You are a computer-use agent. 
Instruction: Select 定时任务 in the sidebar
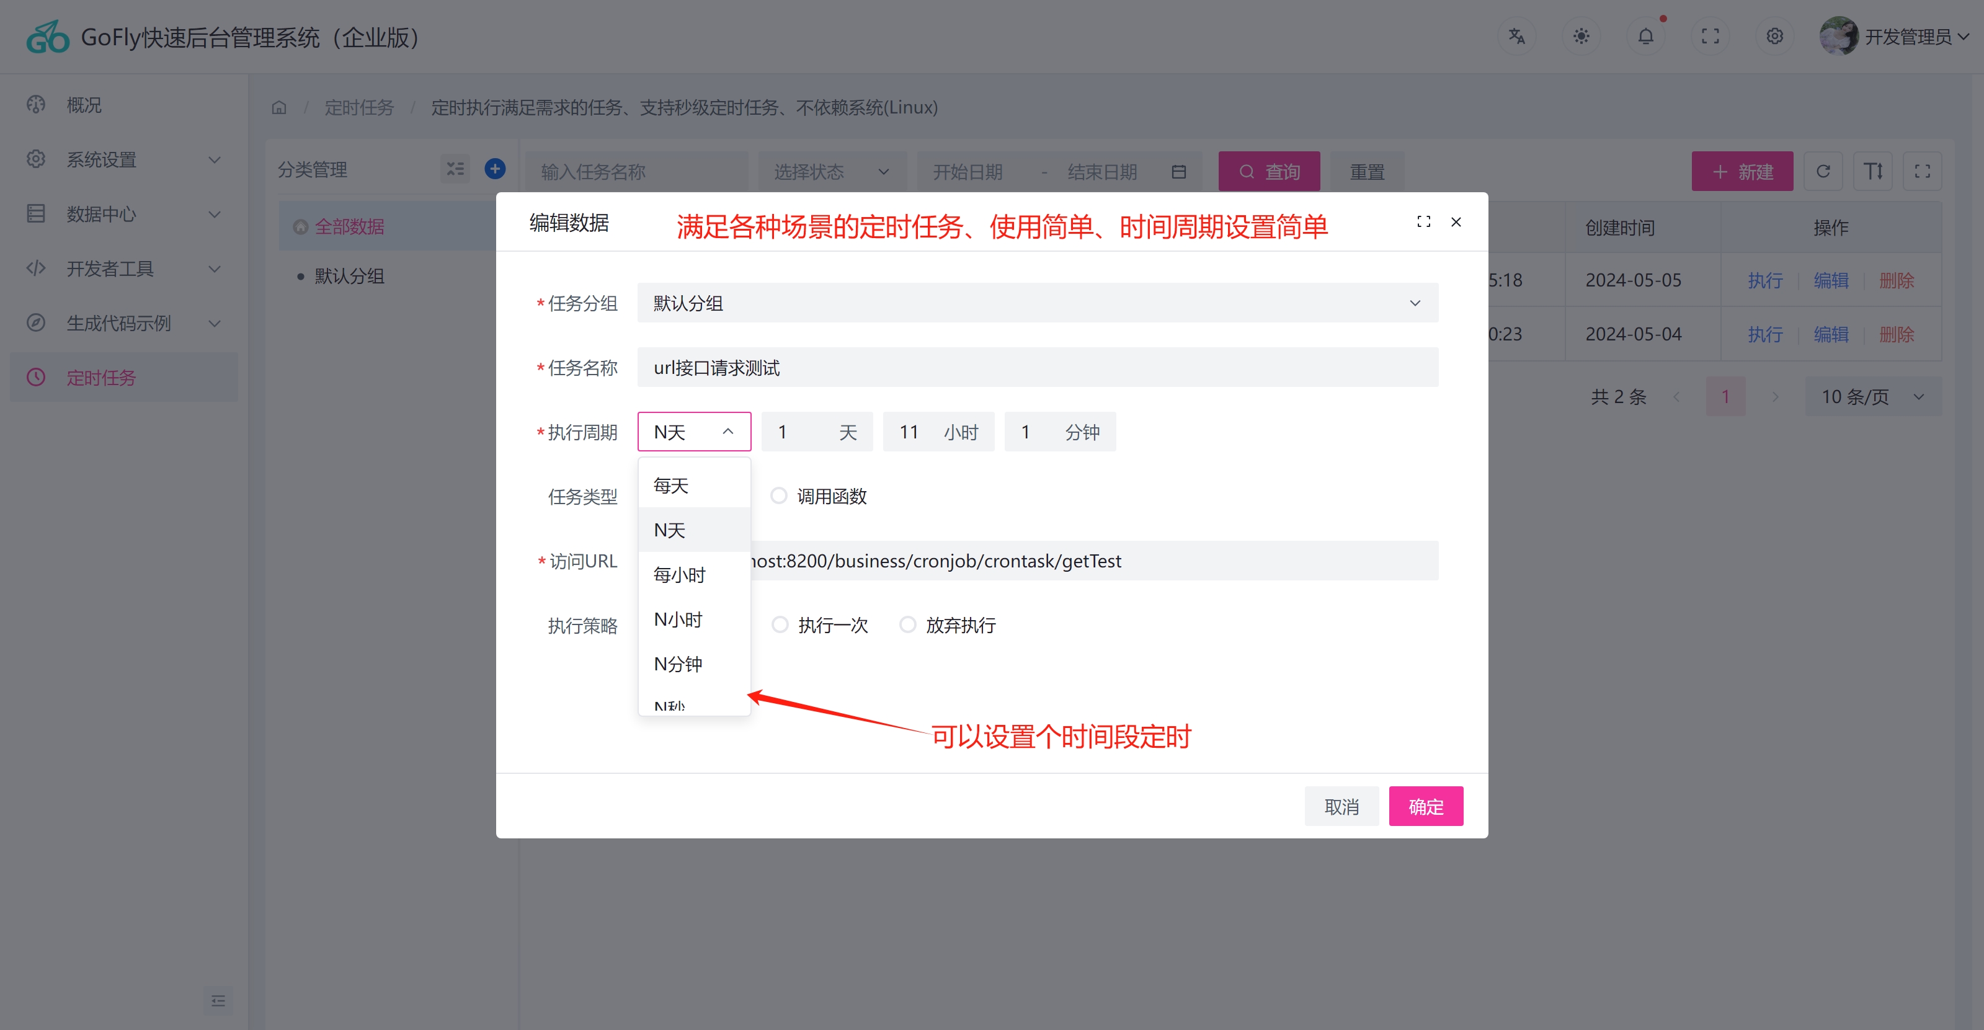123,377
